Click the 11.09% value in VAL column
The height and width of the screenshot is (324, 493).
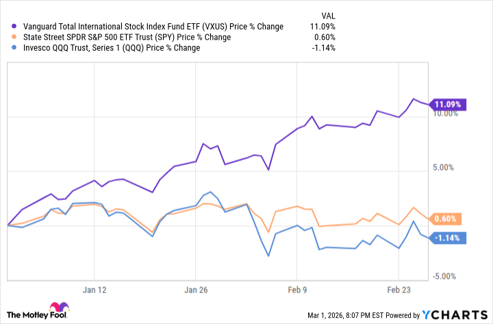[323, 27]
